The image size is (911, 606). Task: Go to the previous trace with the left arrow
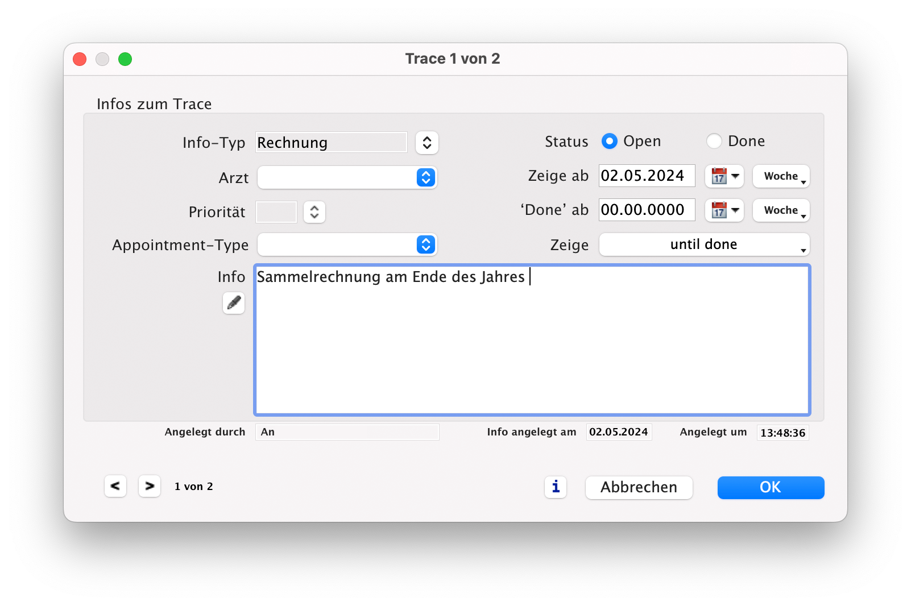click(x=115, y=486)
